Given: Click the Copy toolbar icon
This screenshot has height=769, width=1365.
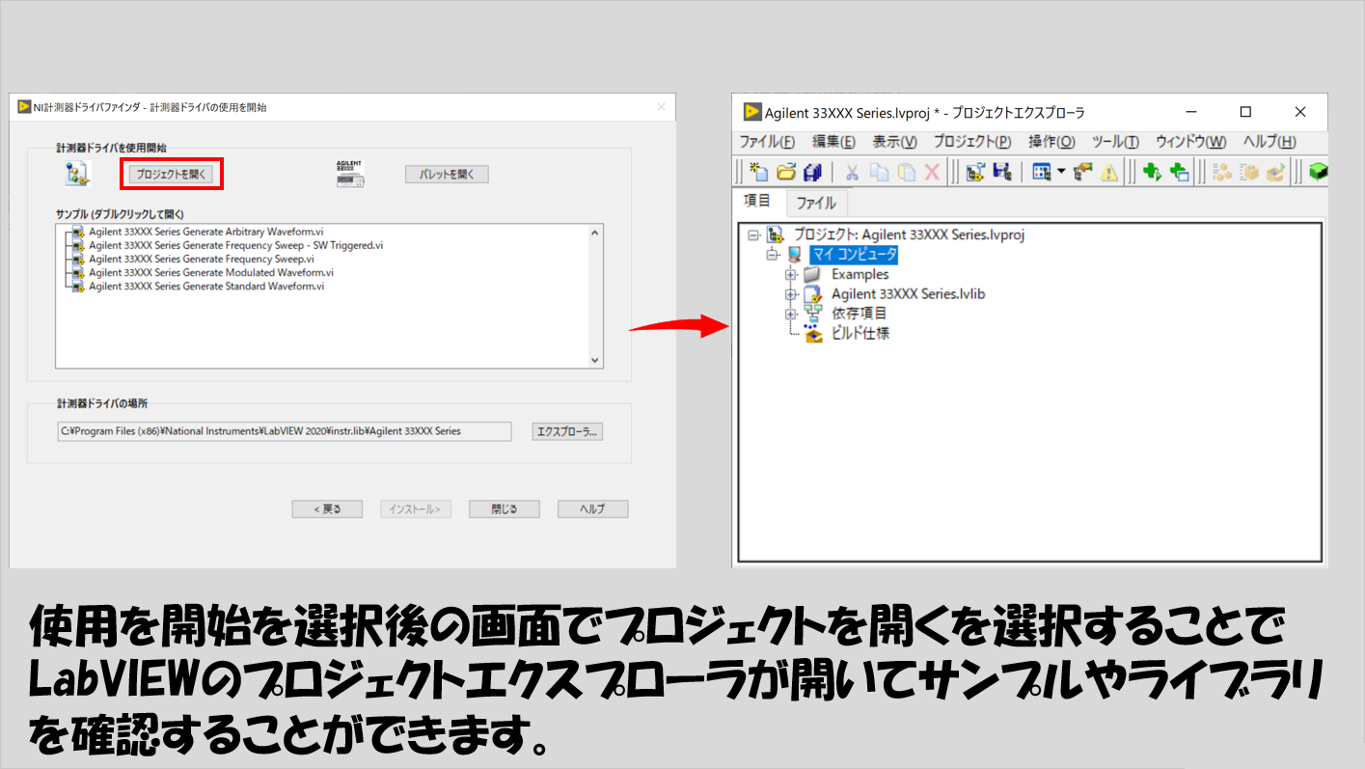Looking at the screenshot, I should 879,172.
